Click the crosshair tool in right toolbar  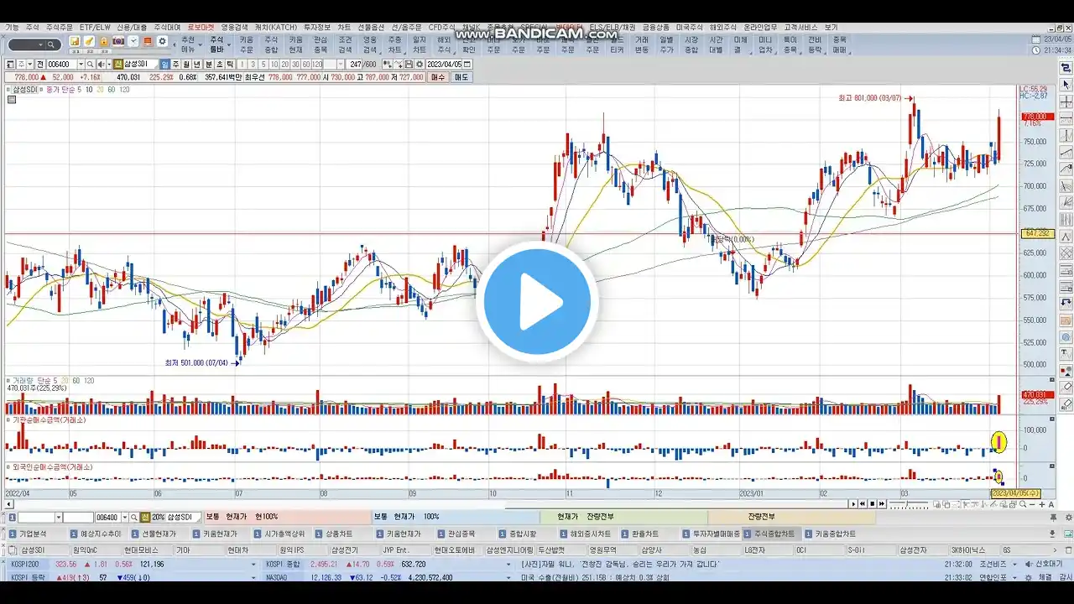(1066, 102)
